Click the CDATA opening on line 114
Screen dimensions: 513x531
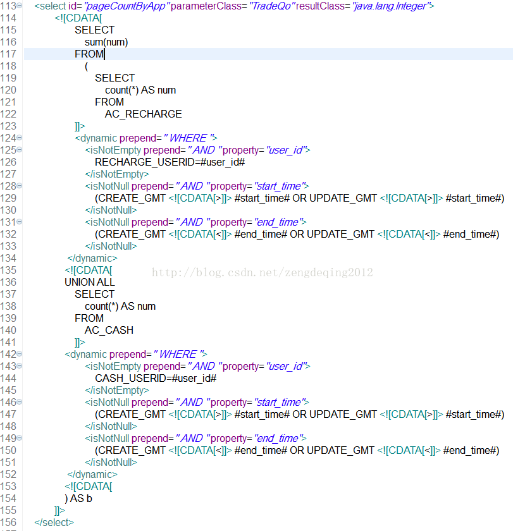[x=78, y=18]
